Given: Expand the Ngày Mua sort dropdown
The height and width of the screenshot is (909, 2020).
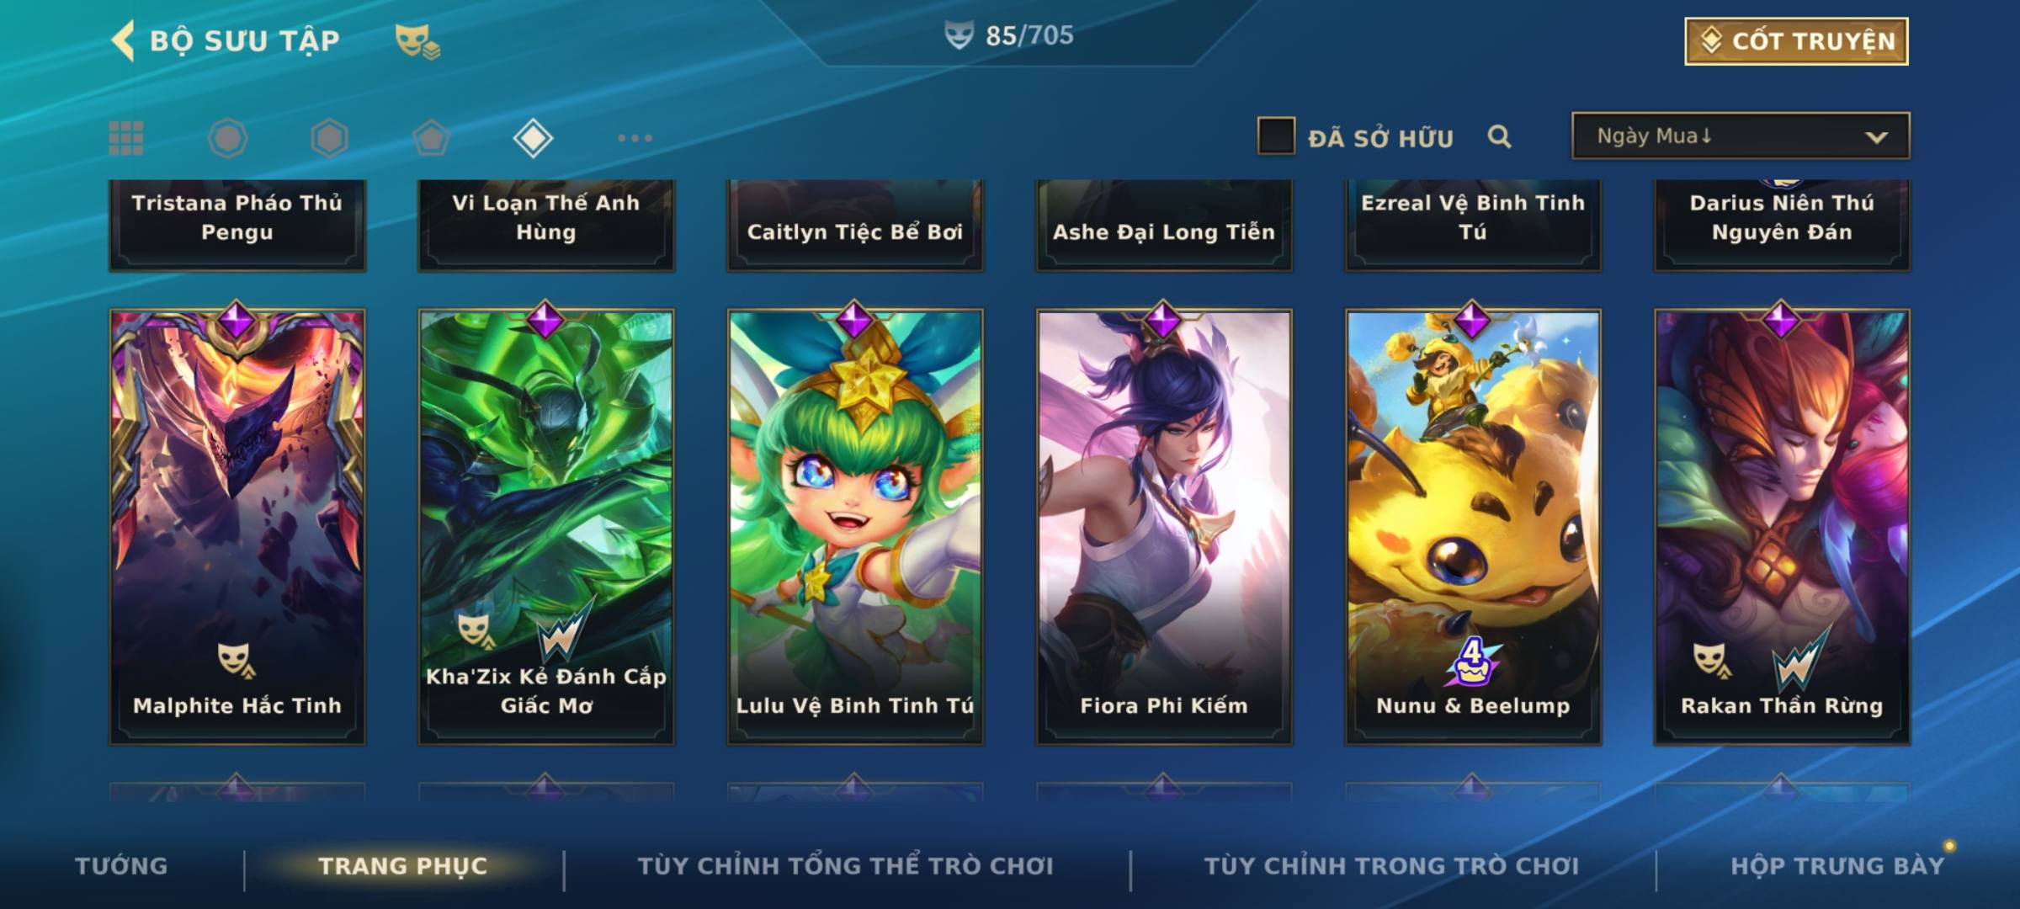Looking at the screenshot, I should point(1741,136).
